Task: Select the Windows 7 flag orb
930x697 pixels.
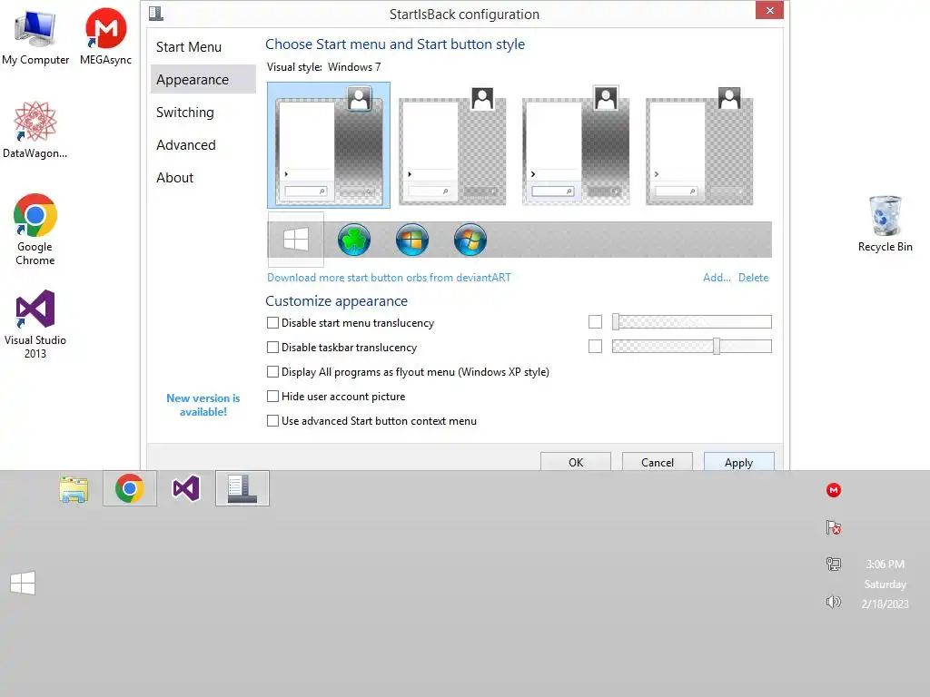Action: coord(470,240)
